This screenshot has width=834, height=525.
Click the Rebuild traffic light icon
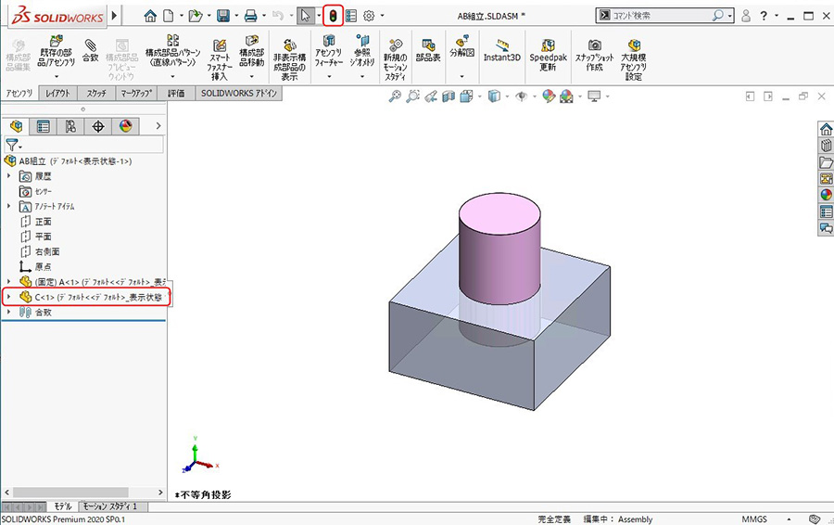(333, 16)
